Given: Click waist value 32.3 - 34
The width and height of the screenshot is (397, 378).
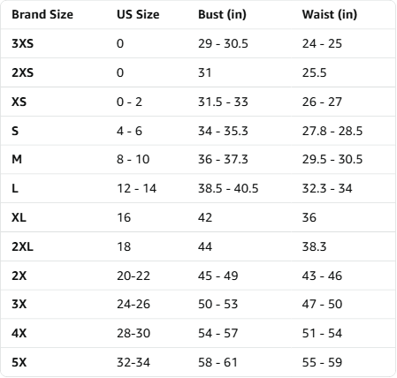Looking at the screenshot, I should tap(327, 188).
